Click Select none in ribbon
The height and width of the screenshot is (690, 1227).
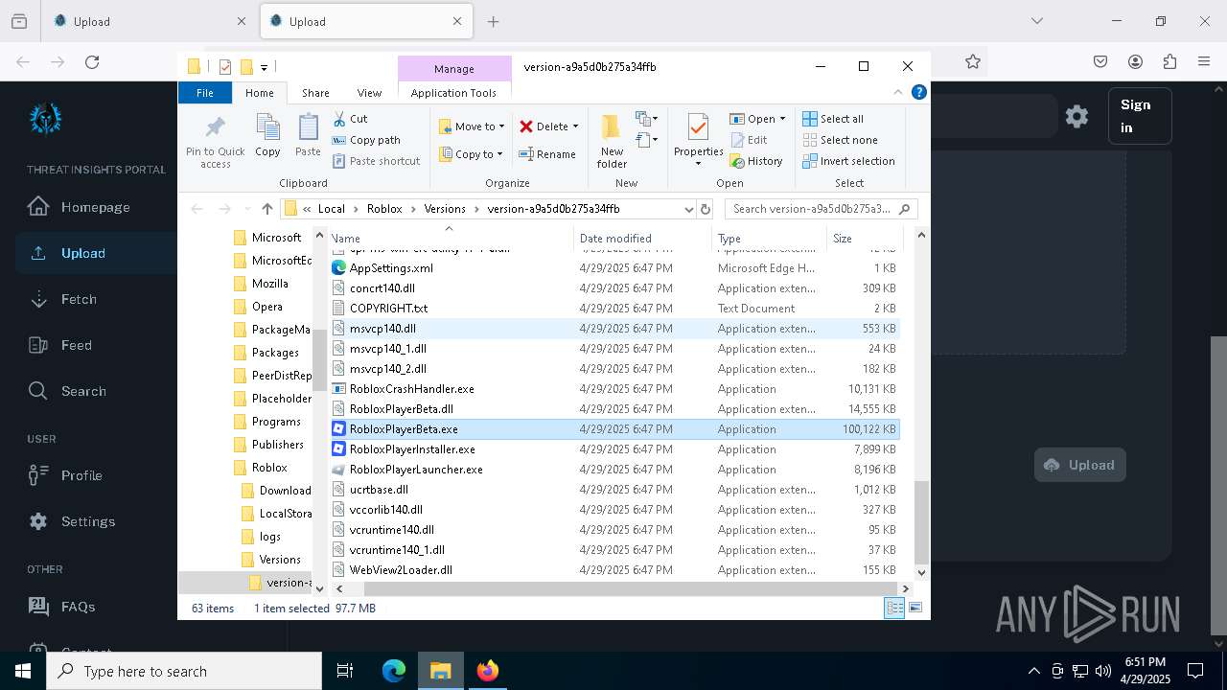[x=840, y=140]
